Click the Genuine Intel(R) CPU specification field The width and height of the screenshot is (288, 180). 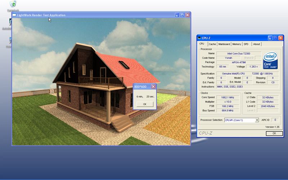pos(247,73)
